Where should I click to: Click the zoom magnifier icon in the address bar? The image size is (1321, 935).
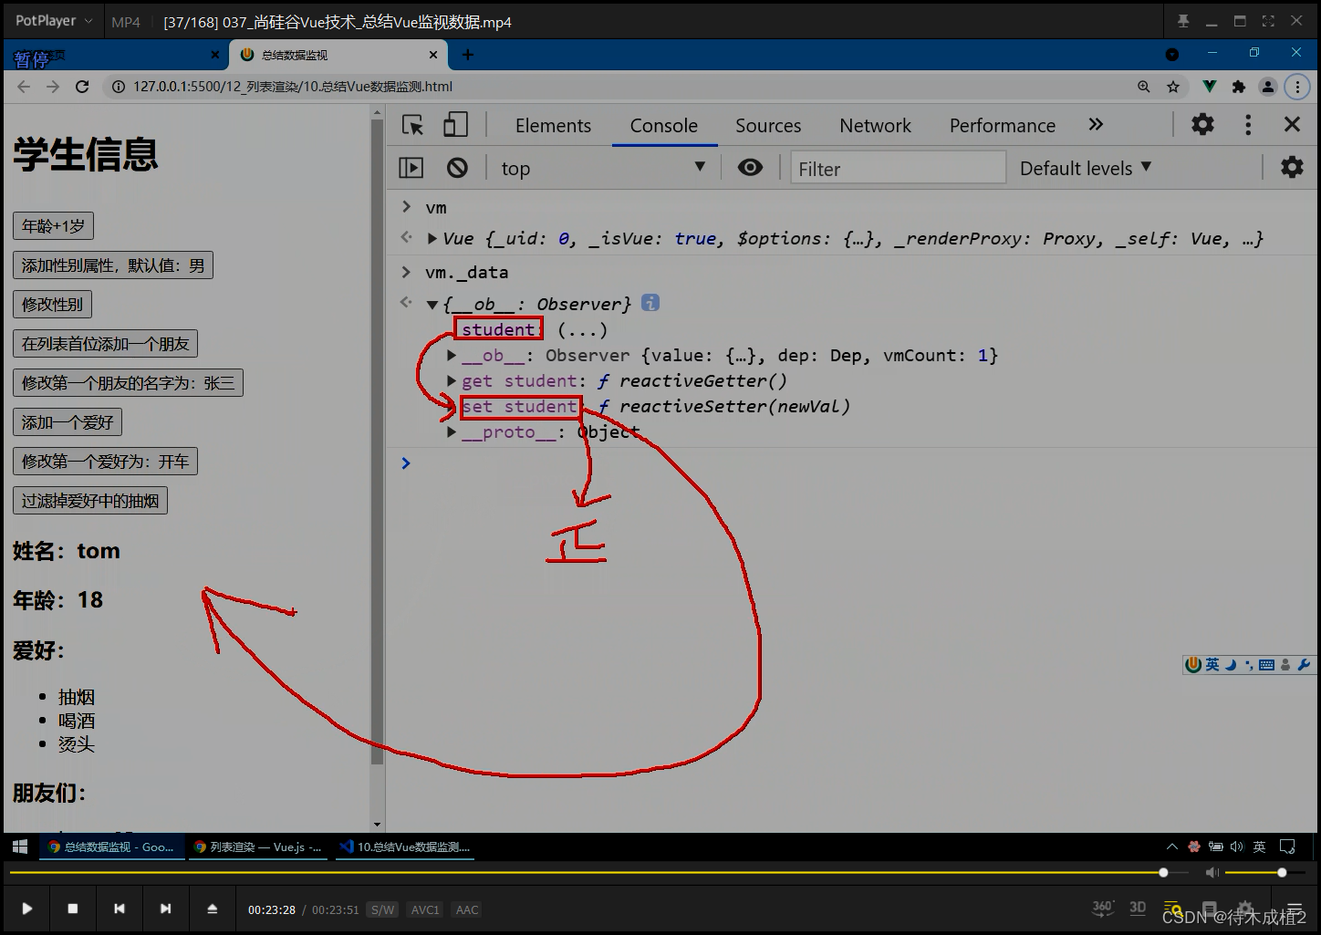coord(1144,87)
